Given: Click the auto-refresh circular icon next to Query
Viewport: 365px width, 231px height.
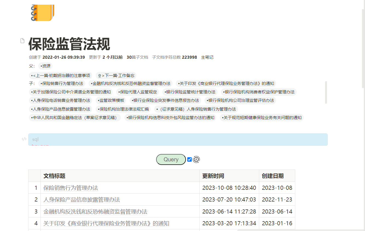Looking at the screenshot, I should (x=196, y=159).
